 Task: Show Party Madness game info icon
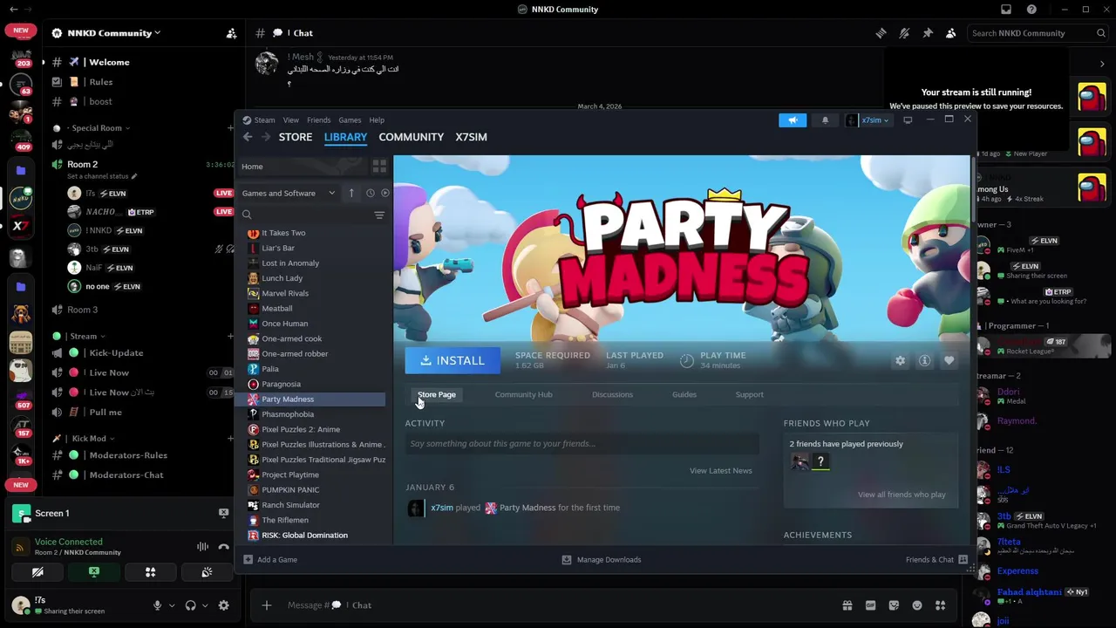tap(924, 360)
